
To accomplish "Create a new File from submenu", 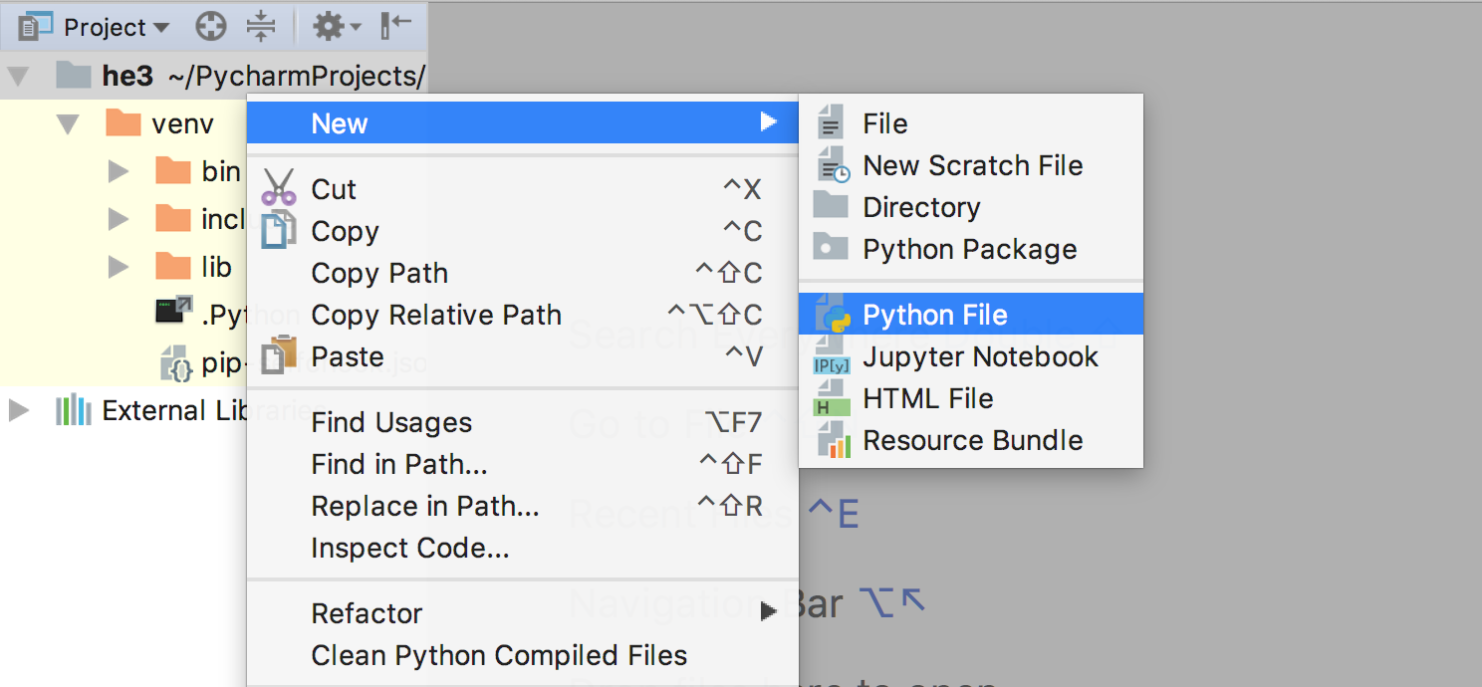I will (x=971, y=123).
